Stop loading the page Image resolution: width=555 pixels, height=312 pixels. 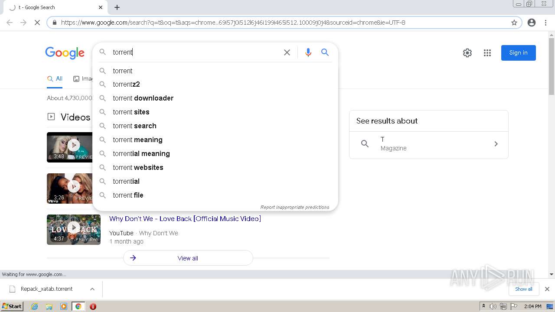pyautogui.click(x=37, y=23)
